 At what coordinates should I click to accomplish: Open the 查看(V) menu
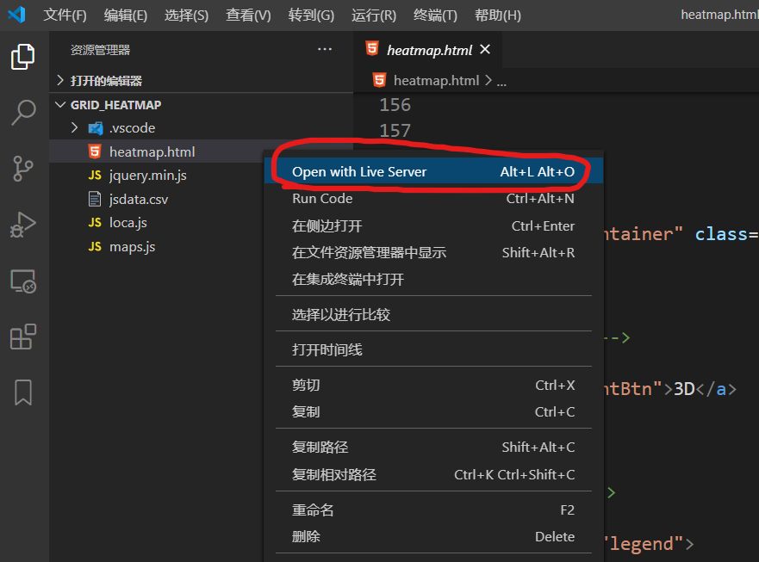click(x=248, y=15)
